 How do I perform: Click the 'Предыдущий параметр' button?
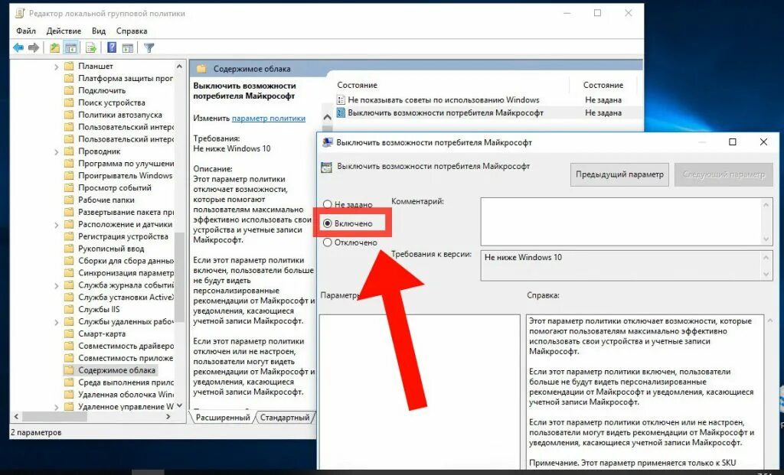click(619, 174)
